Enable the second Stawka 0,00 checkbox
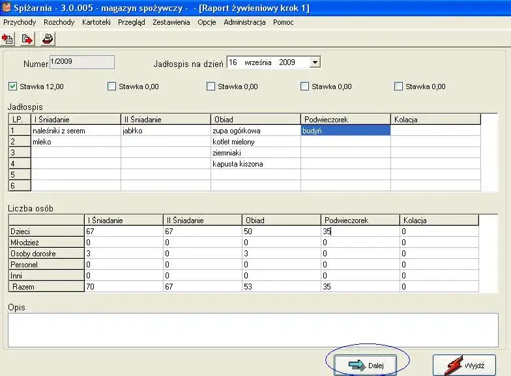 (211, 86)
